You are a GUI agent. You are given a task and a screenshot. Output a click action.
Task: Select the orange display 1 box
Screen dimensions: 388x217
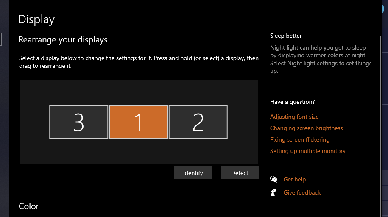[x=138, y=122]
